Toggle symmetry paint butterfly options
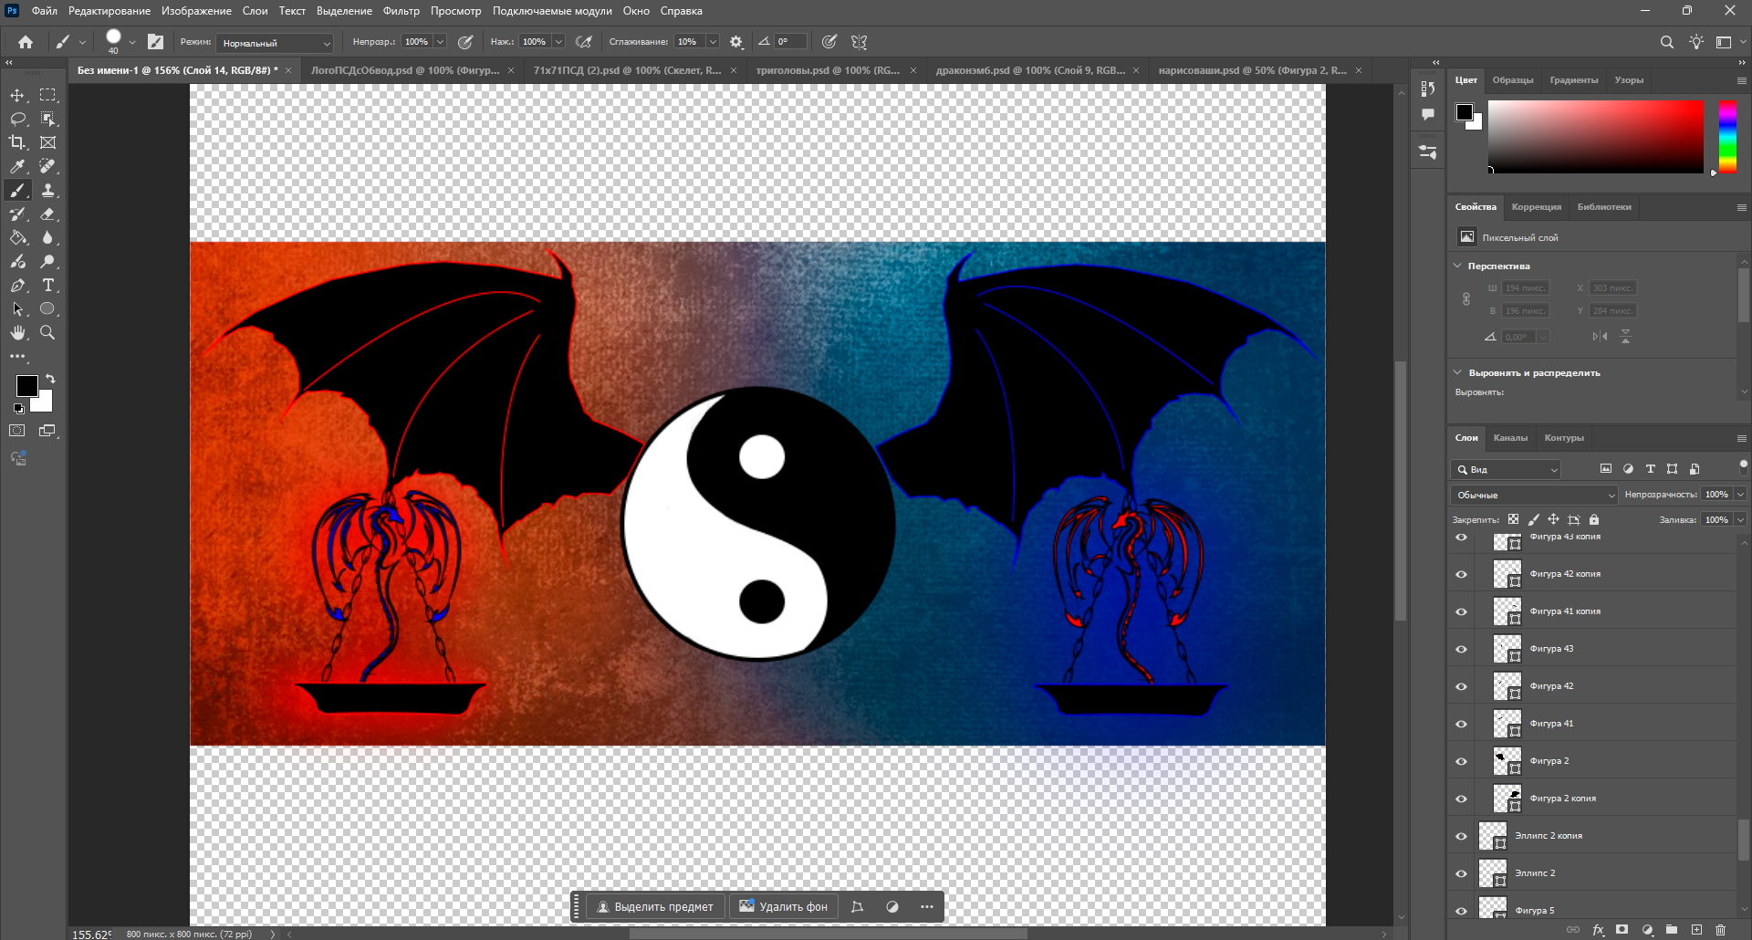This screenshot has height=940, width=1752. pos(859,42)
